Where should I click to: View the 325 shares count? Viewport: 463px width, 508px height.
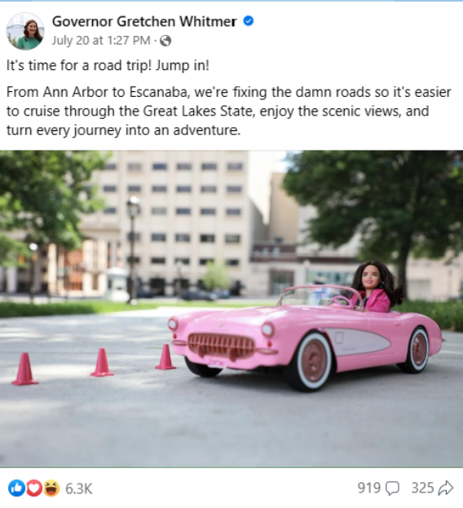(x=423, y=488)
